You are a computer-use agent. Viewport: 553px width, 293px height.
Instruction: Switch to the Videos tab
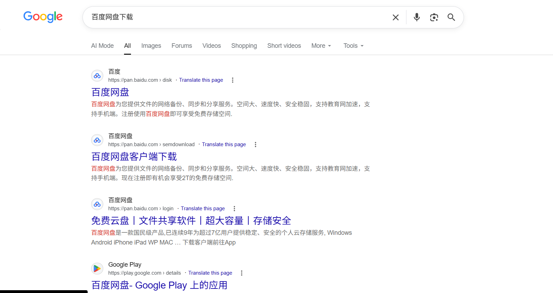click(x=211, y=46)
